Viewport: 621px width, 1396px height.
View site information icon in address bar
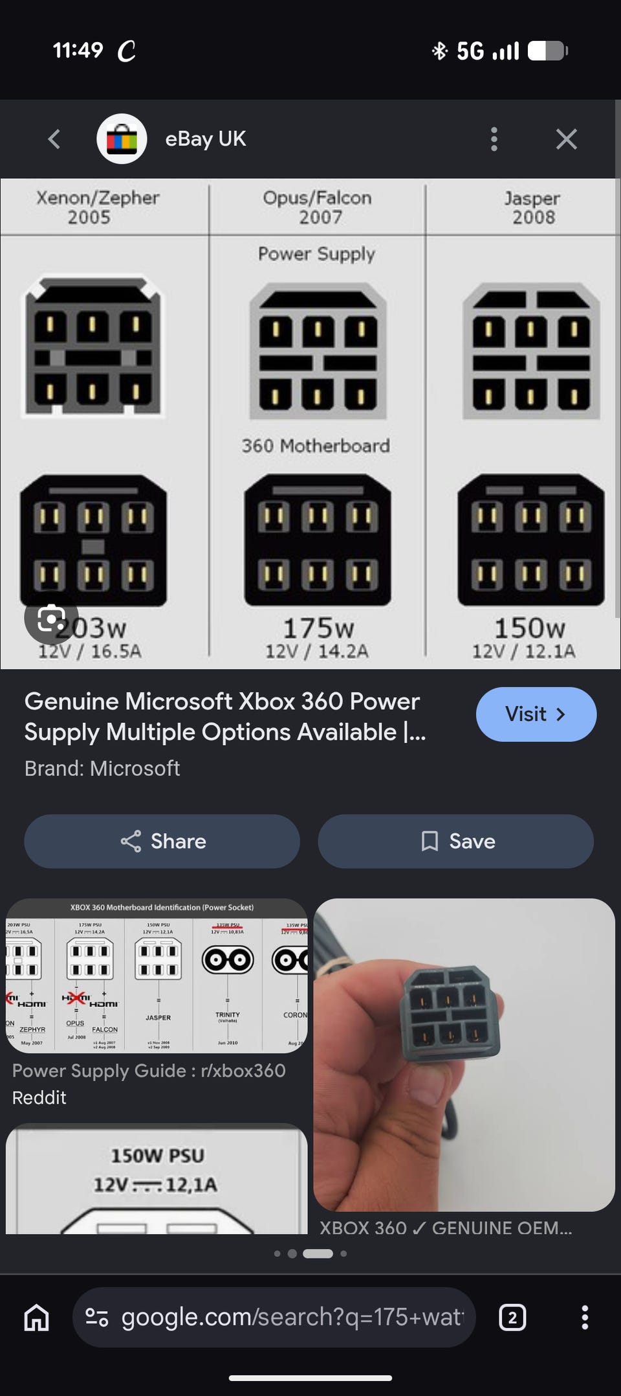pyautogui.click(x=97, y=1317)
